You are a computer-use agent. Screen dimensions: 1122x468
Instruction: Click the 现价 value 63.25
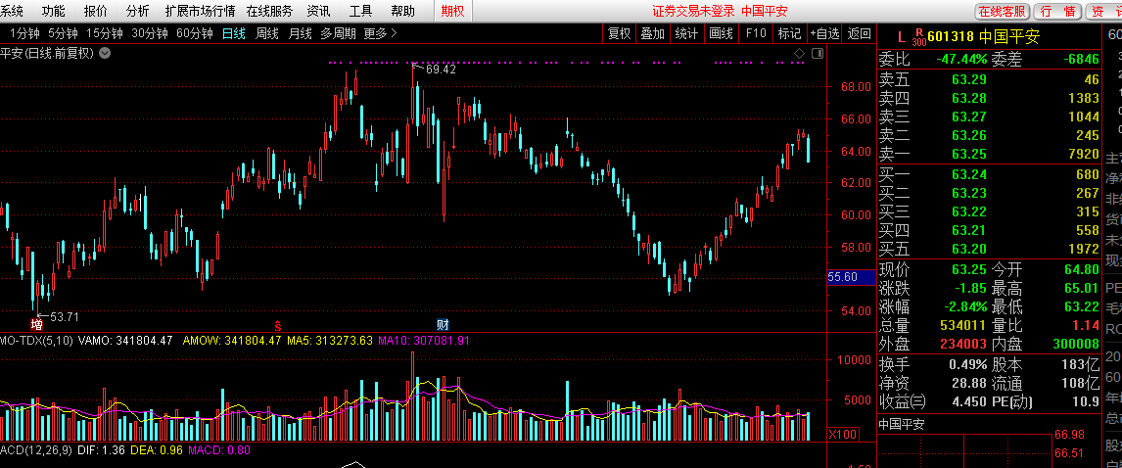969,270
